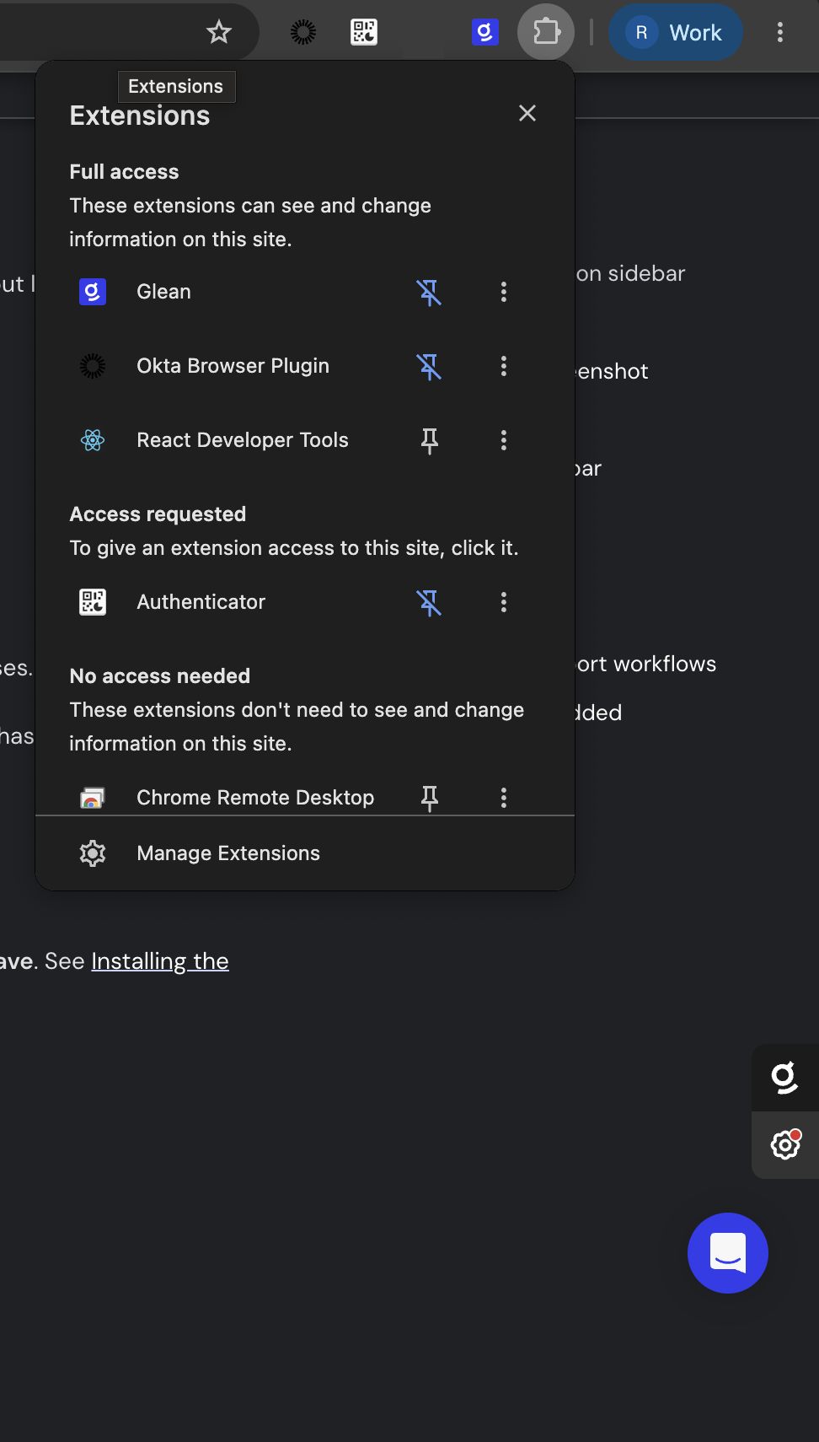Click the React Developer Tools atom icon
Viewport: 819px width, 1442px height.
tap(93, 440)
